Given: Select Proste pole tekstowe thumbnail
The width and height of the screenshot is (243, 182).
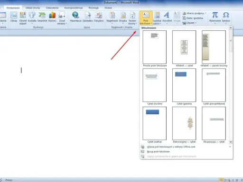Looking at the screenshot, I should pyautogui.click(x=155, y=47).
